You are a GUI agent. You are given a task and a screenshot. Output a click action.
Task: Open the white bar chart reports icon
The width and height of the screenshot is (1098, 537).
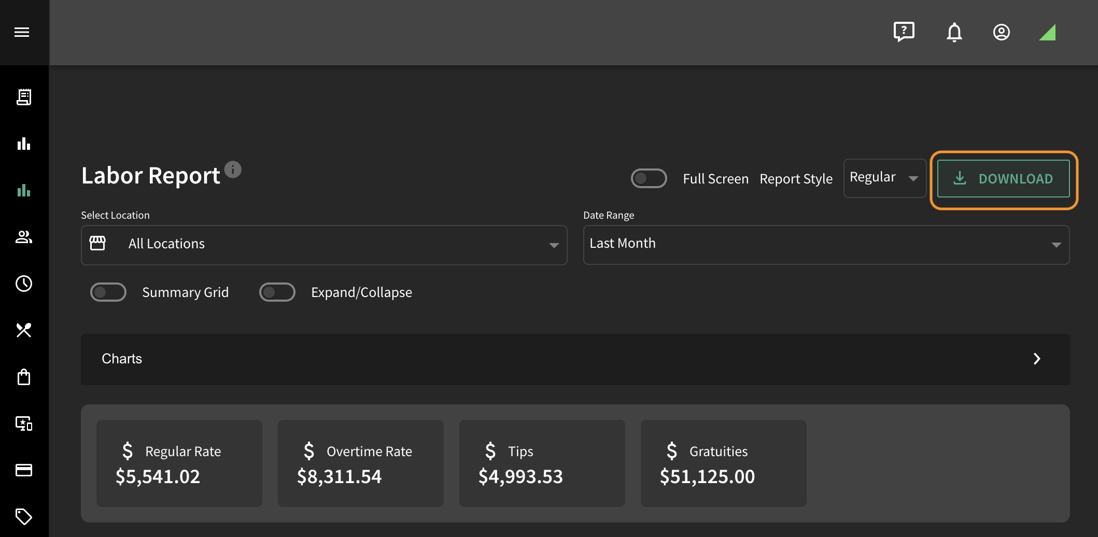click(24, 144)
